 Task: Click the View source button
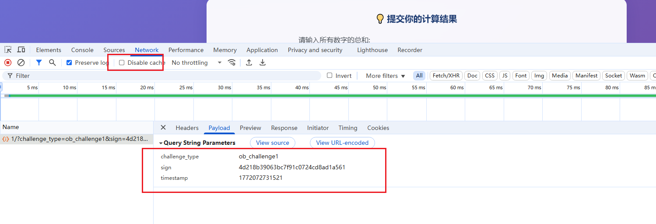[x=272, y=143]
